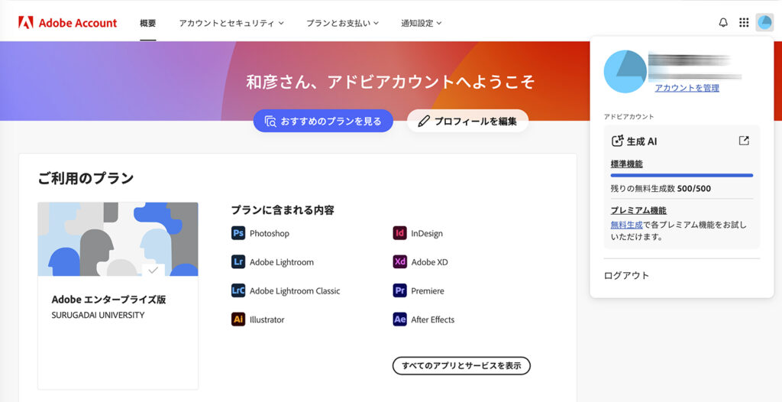Click the After Effects Ae icon

tap(399, 319)
